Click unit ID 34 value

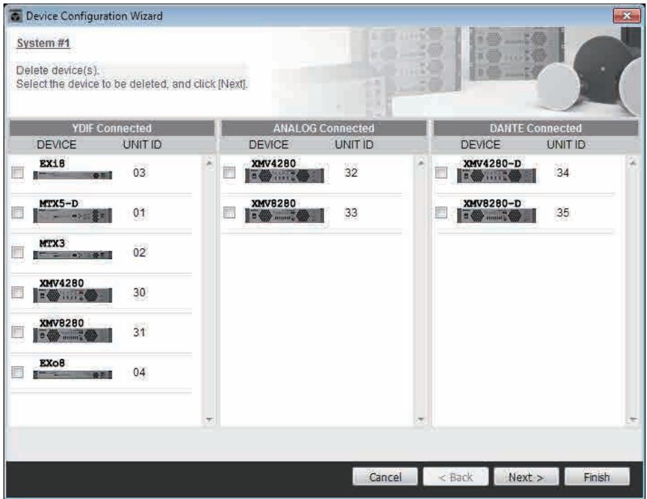click(562, 173)
